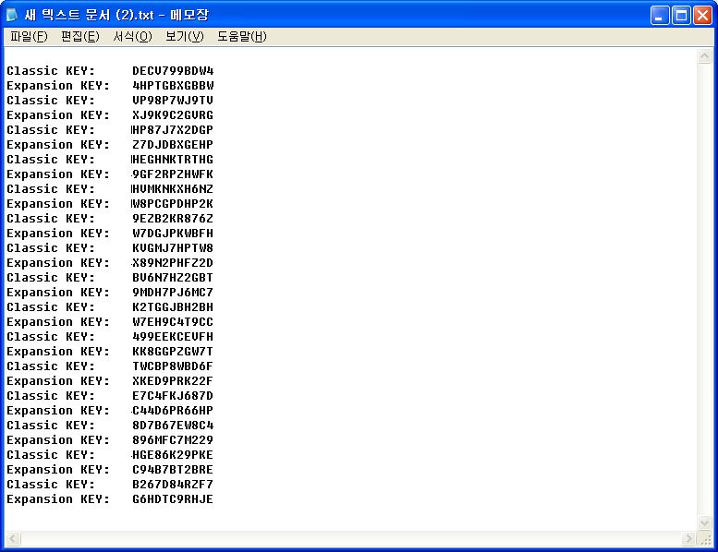The width and height of the screenshot is (718, 552).
Task: Click key text C44D6PR66HP
Action: pyautogui.click(x=173, y=410)
